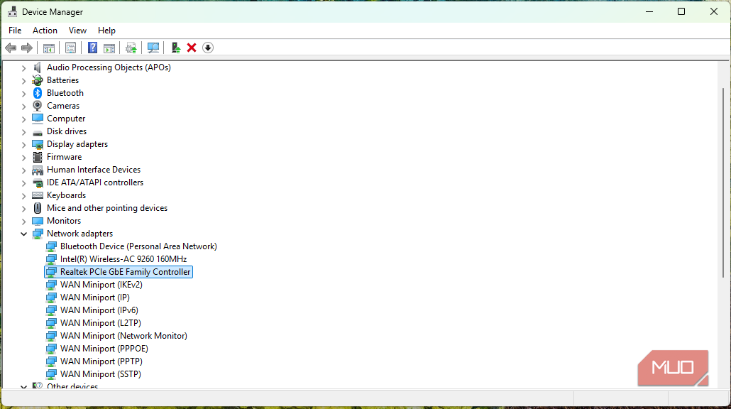Screen dimensions: 731x409
Task: Open the File menu
Action: pyautogui.click(x=15, y=31)
